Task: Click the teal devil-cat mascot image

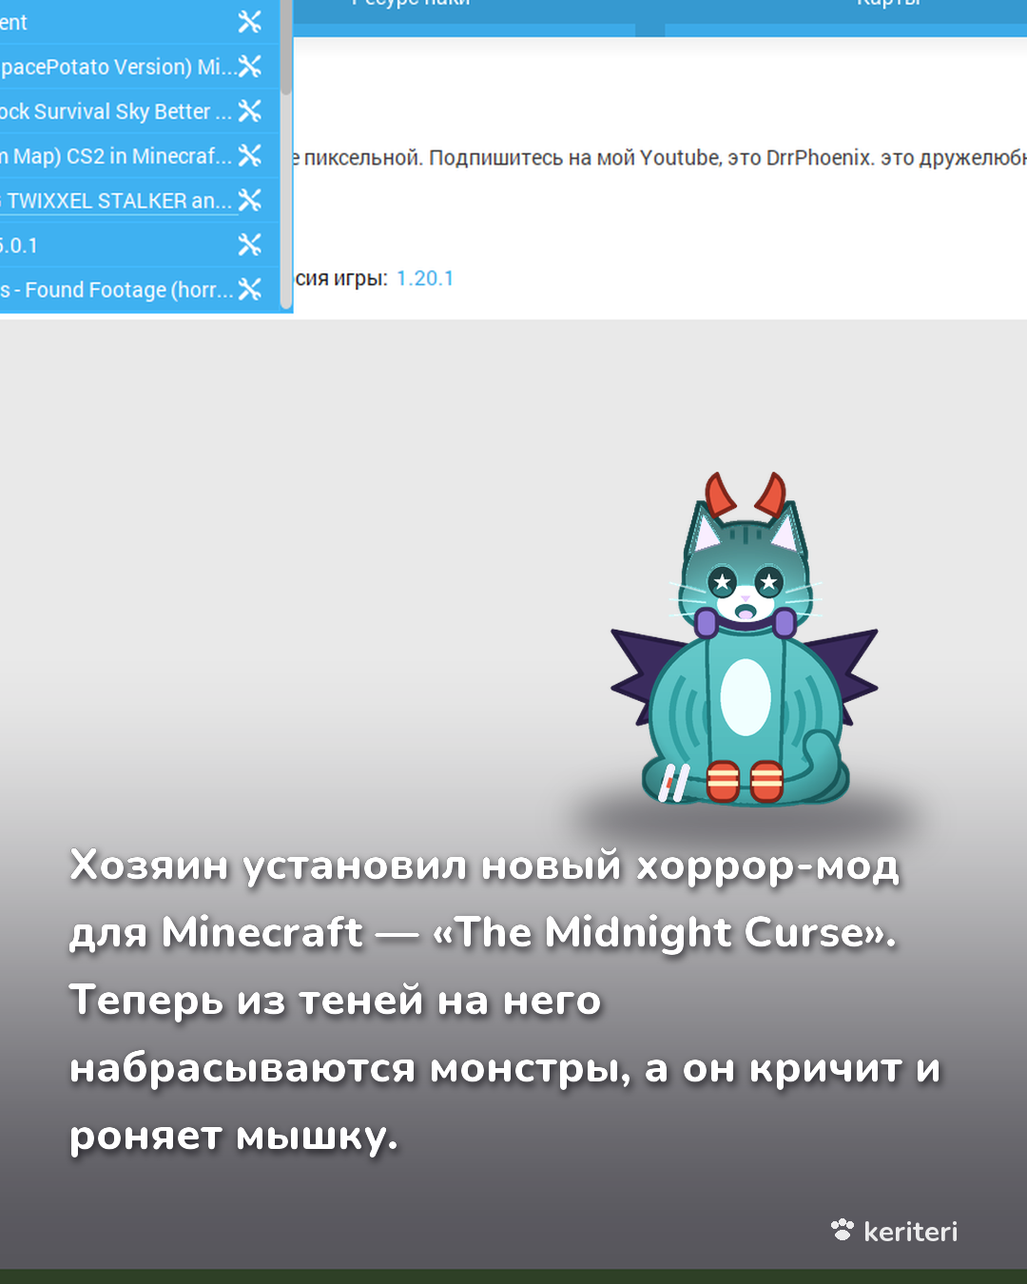Action: (x=745, y=639)
